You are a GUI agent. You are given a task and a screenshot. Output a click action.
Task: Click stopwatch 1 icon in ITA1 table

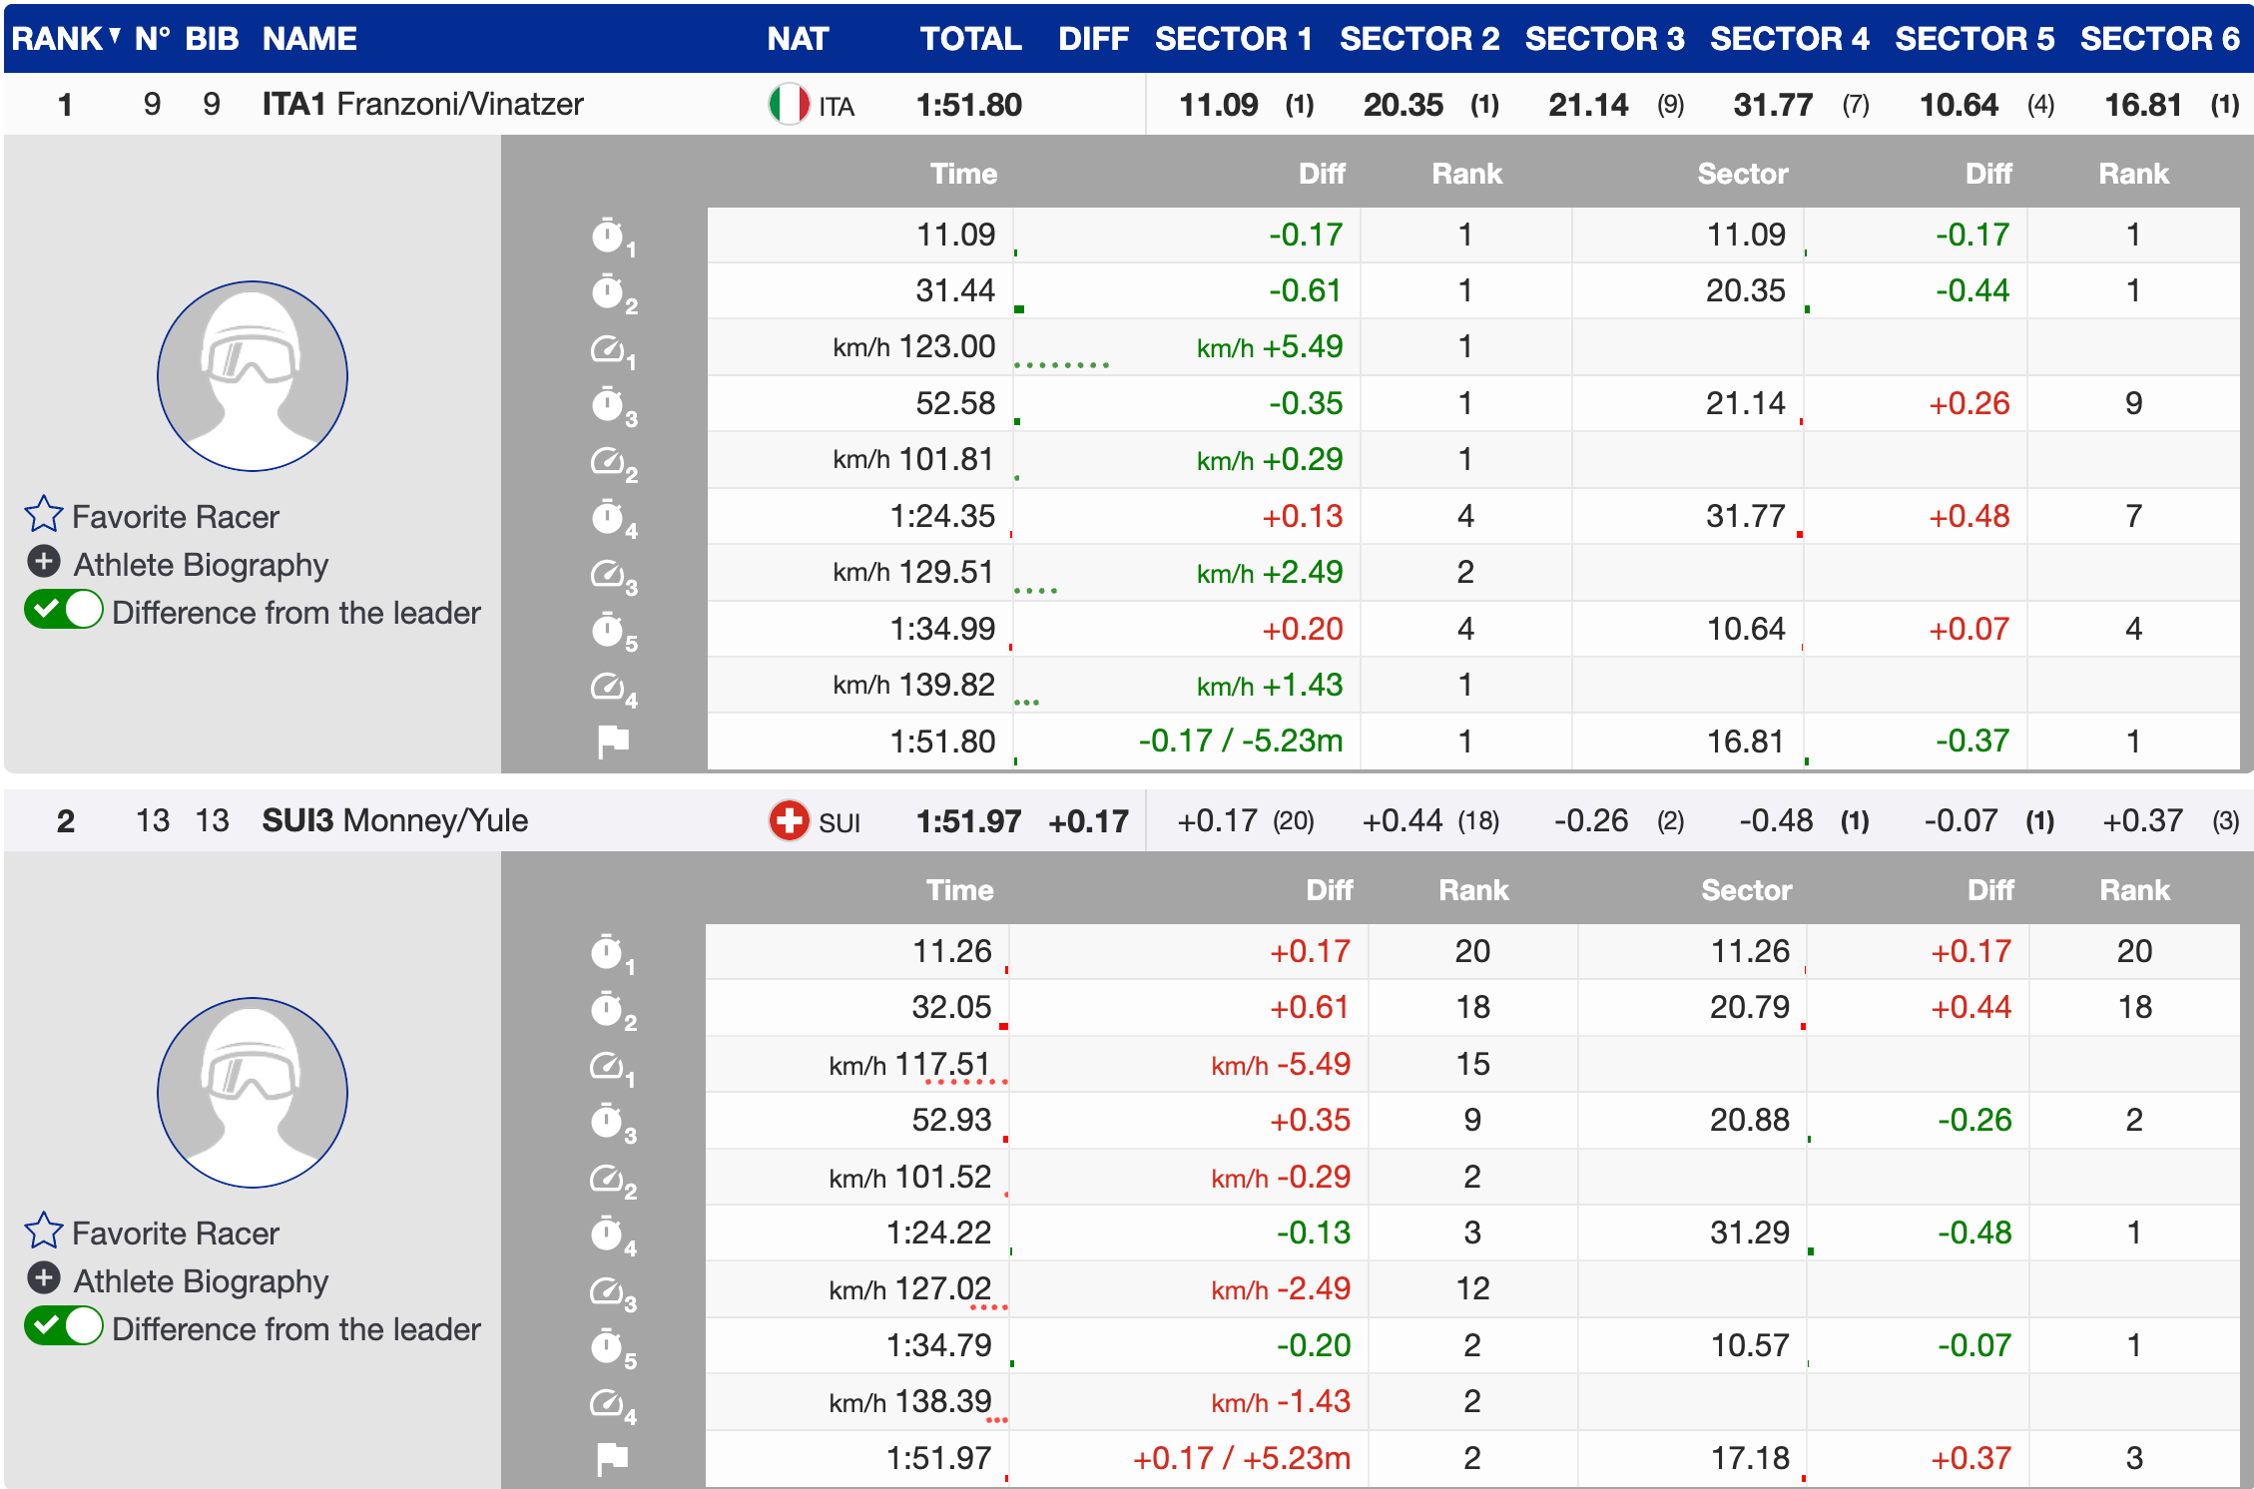point(608,236)
